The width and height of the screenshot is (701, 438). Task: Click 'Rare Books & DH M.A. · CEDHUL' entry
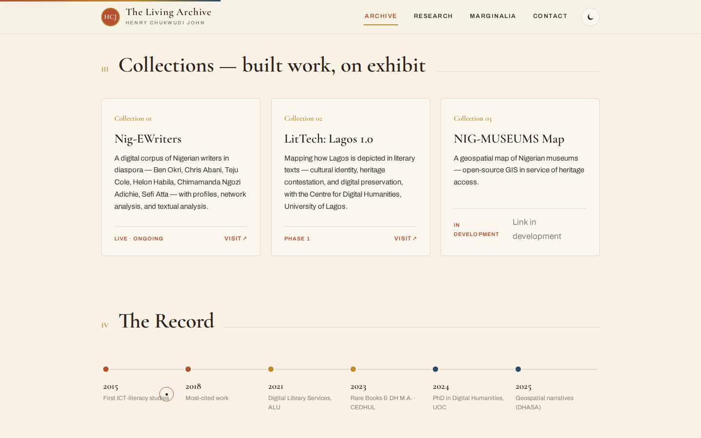click(383, 402)
